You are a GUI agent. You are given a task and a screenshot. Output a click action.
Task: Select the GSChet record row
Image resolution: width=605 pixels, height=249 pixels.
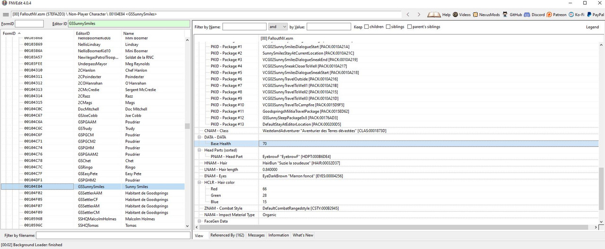(x=93, y=161)
